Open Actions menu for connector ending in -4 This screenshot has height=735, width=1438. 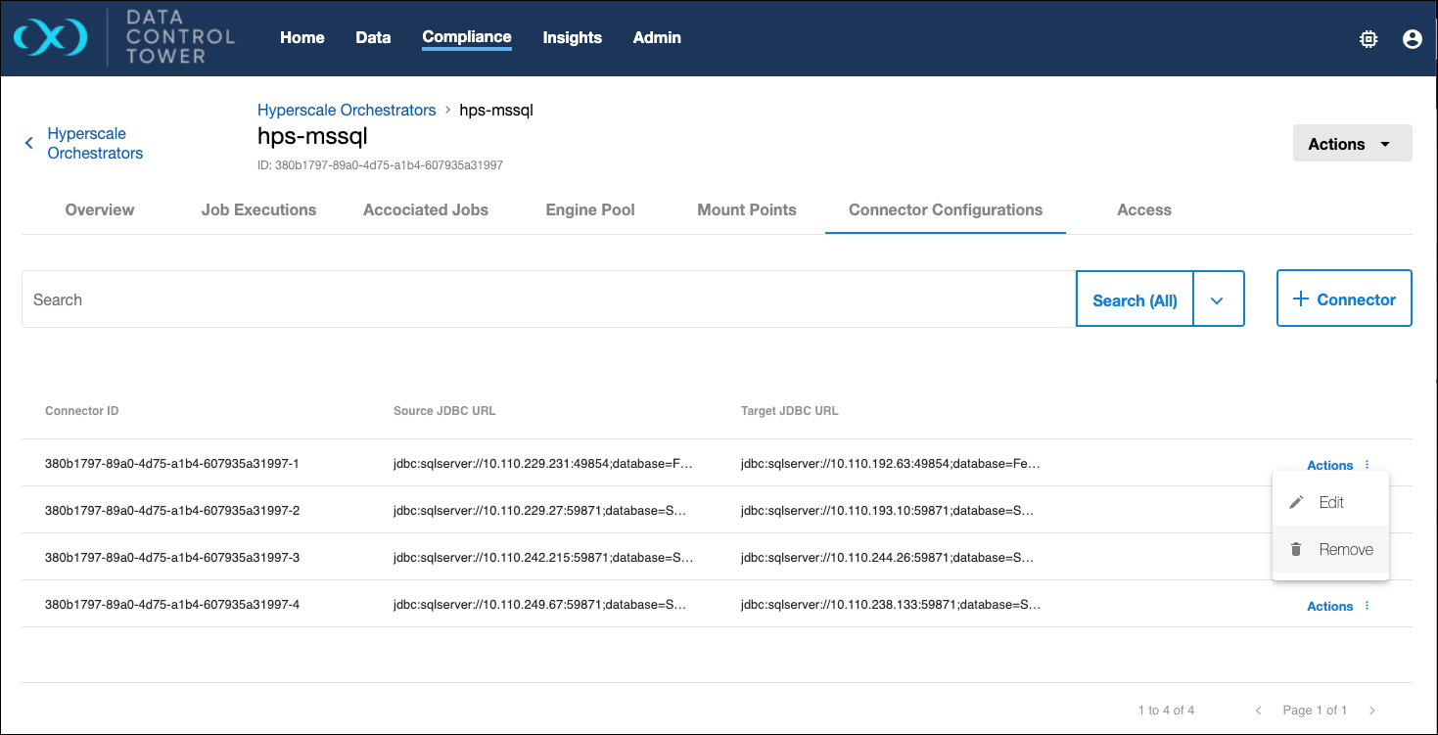[1329, 607]
